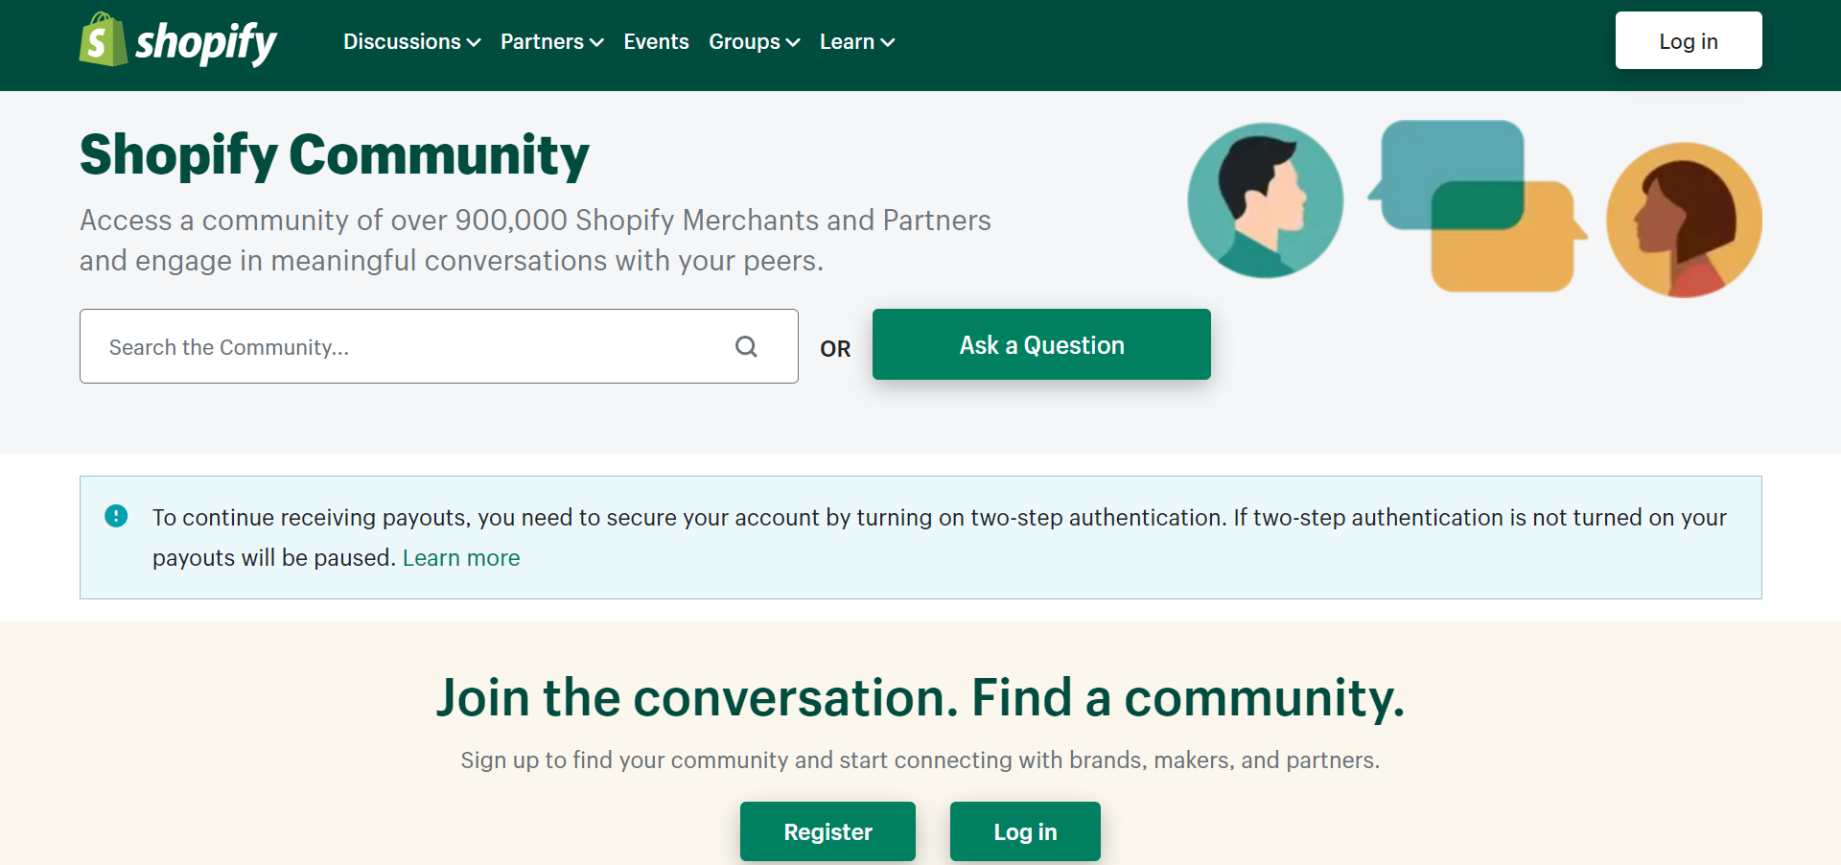Screen dimensions: 1841x865
Task: Click the payout alert info icon
Action: [x=116, y=516]
